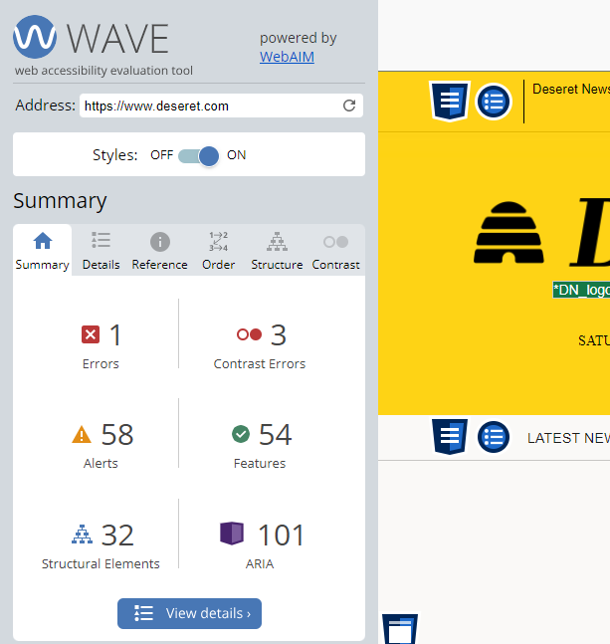
Task: Switch to the Reference tab
Action: [159, 251]
